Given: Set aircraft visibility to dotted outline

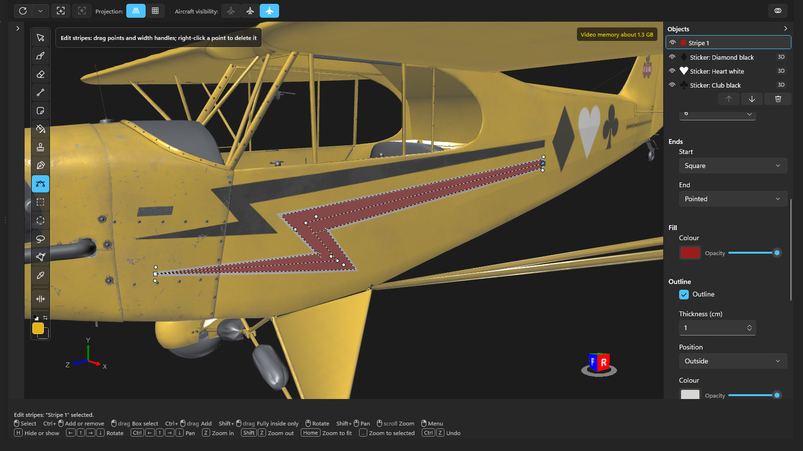Looking at the screenshot, I should tap(231, 11).
